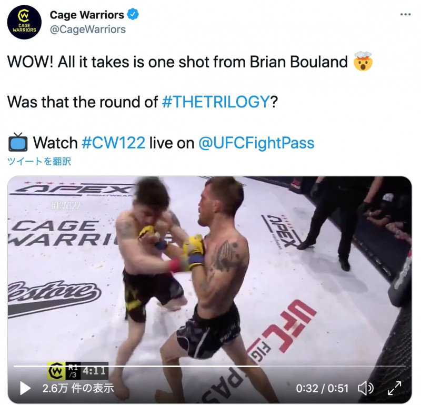Open the @CageWarriors handle link
This screenshot has width=421, height=405.
click(x=88, y=29)
